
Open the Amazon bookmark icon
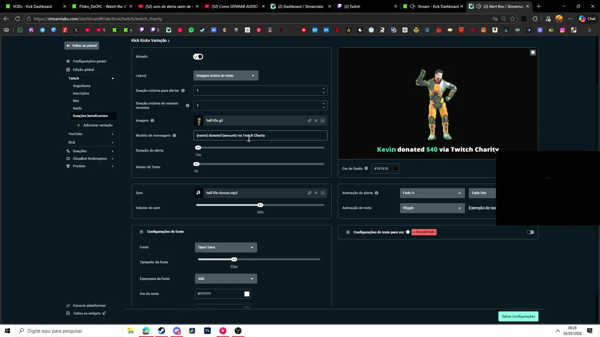pyautogui.click(x=495, y=30)
